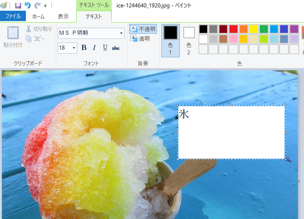The image size is (304, 219).
Task: Click the text box bottom-right corner handle
Action: click(x=285, y=160)
